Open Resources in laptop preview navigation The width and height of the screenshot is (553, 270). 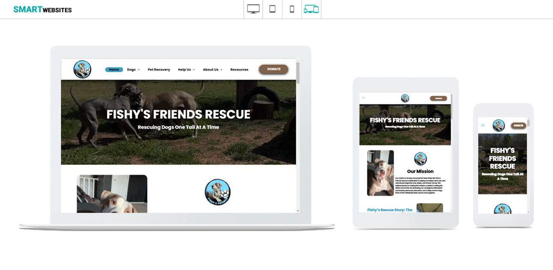pos(239,70)
